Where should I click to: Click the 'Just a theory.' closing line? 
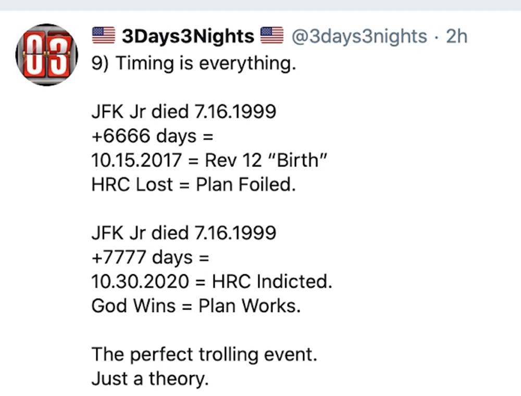150,379
